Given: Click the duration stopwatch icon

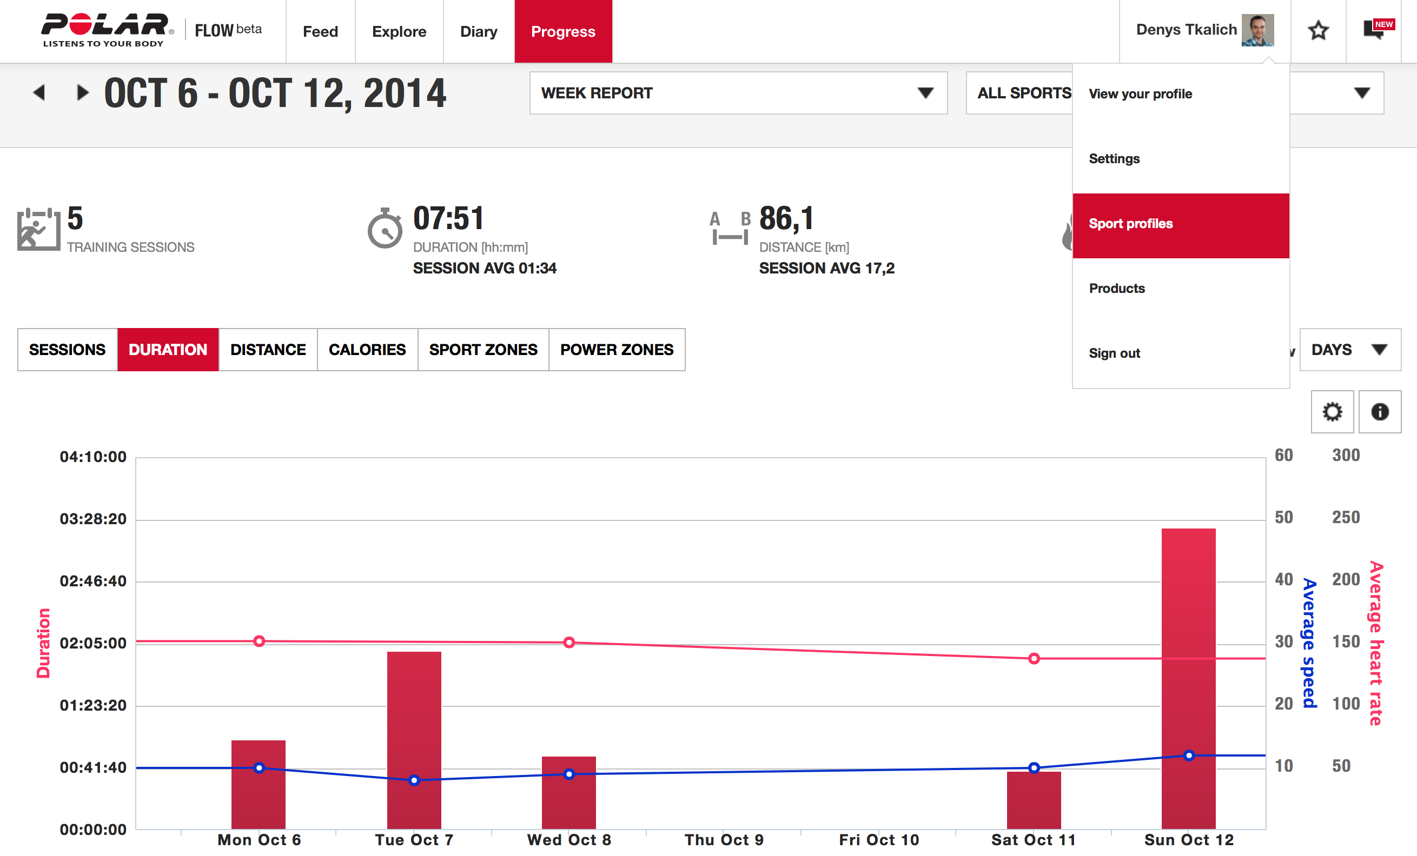Looking at the screenshot, I should pyautogui.click(x=385, y=229).
